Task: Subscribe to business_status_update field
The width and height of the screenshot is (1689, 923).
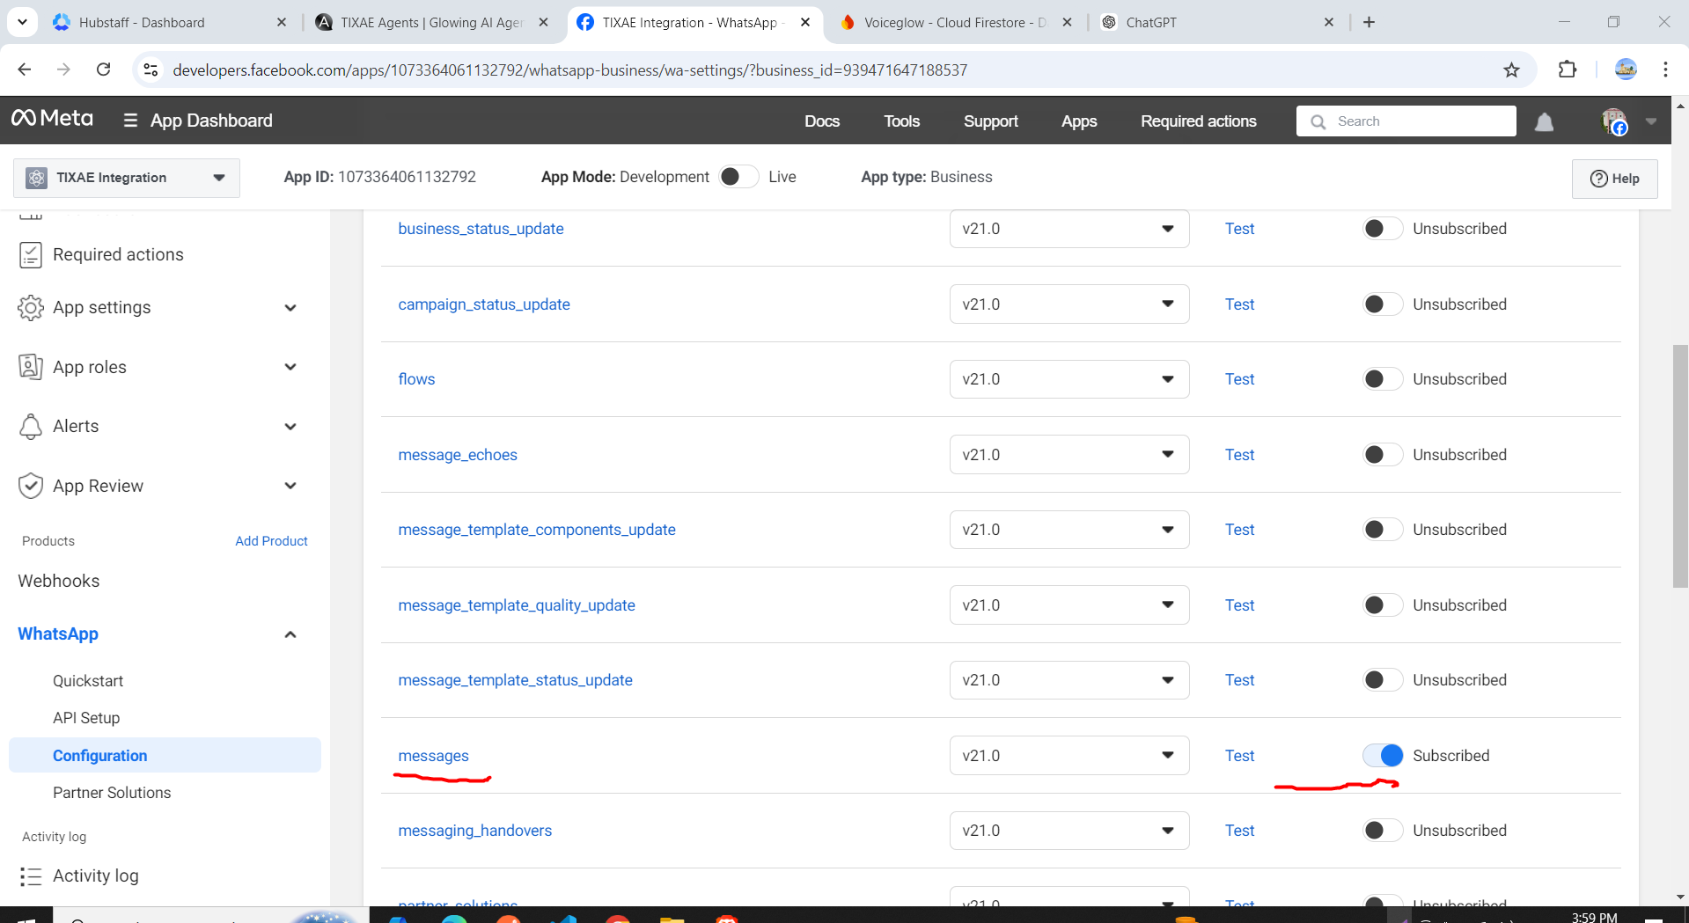Action: (x=1382, y=229)
